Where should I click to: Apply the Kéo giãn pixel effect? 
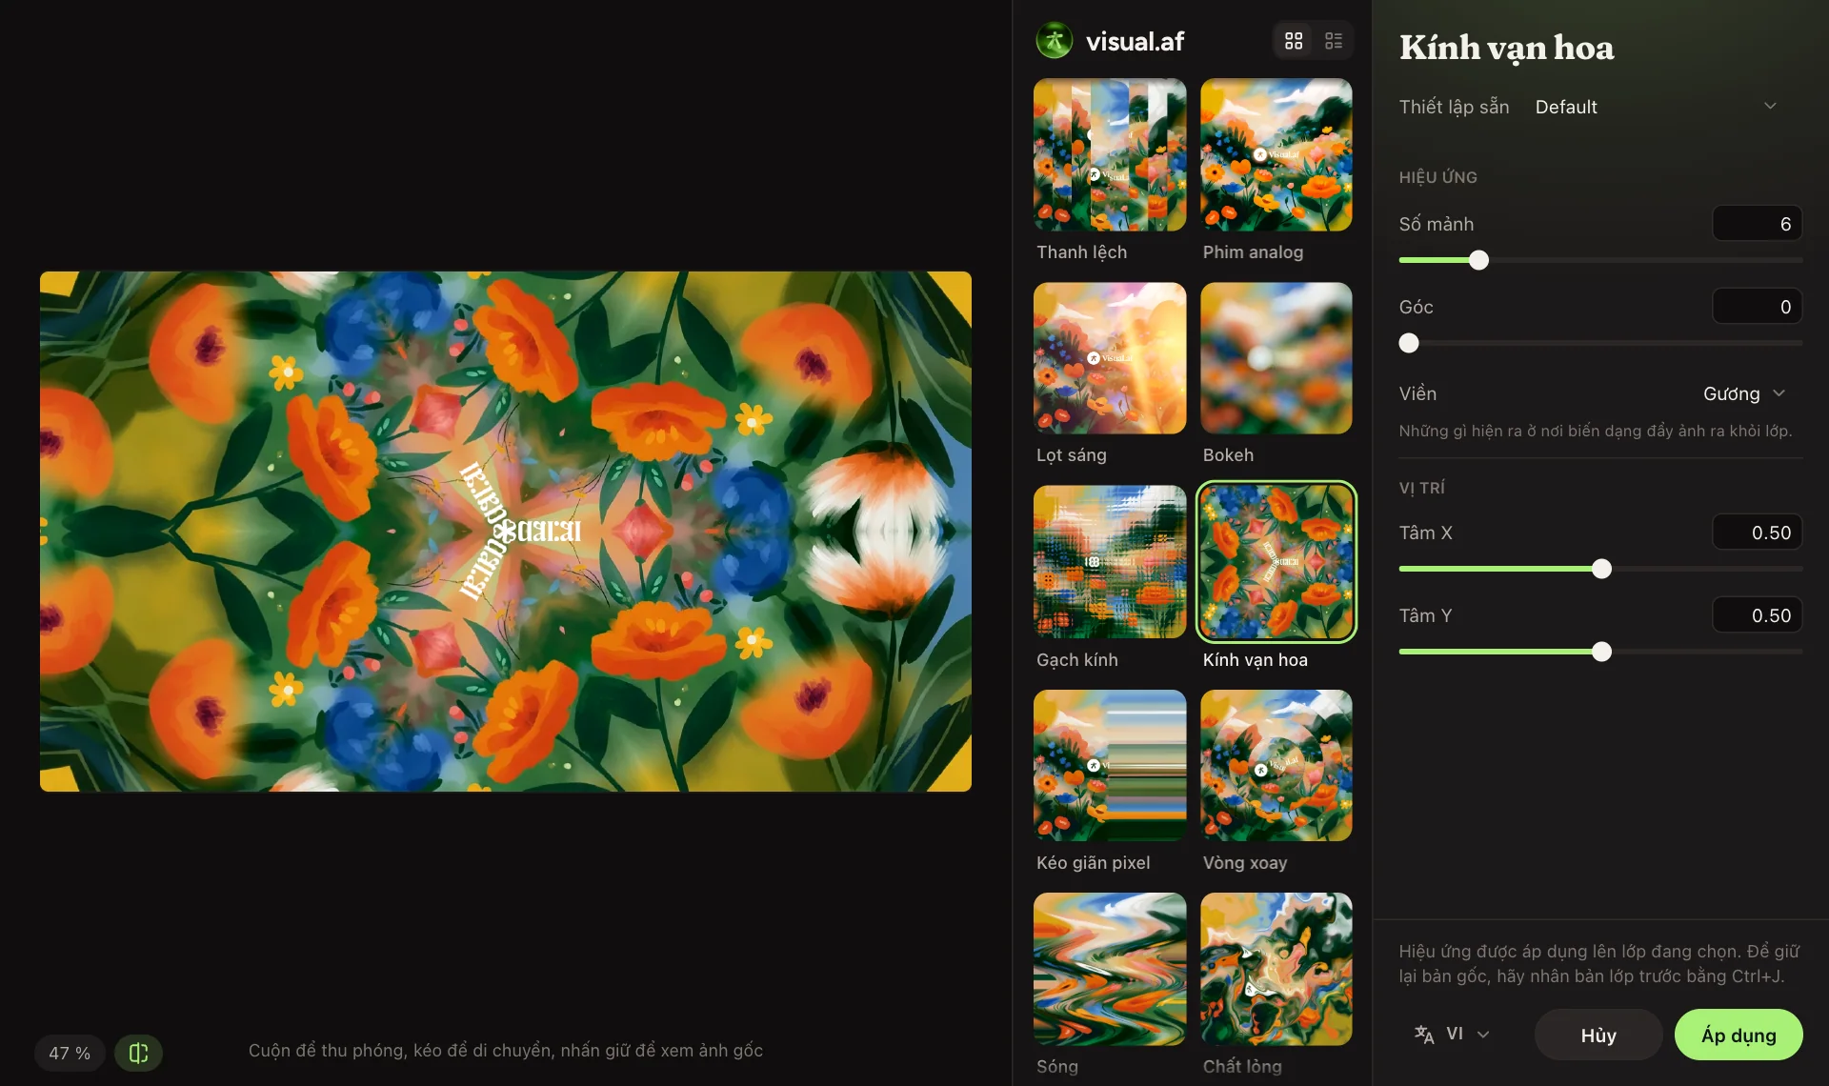point(1110,765)
